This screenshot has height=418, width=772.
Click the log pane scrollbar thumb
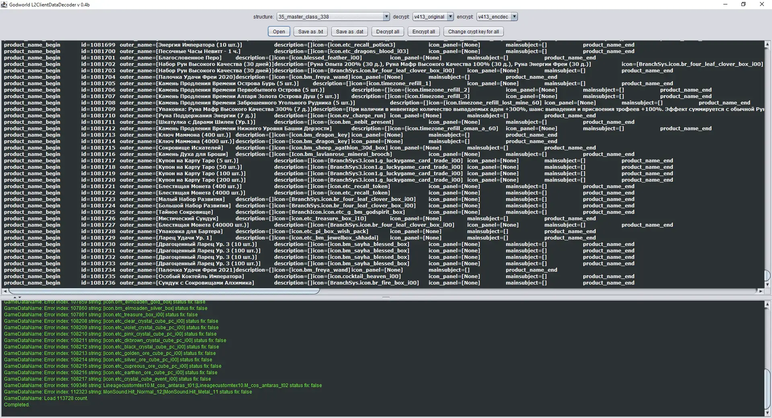click(x=767, y=389)
